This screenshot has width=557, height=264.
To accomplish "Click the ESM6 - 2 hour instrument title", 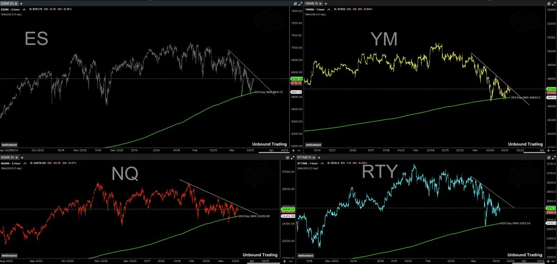I will click(x=10, y=9).
